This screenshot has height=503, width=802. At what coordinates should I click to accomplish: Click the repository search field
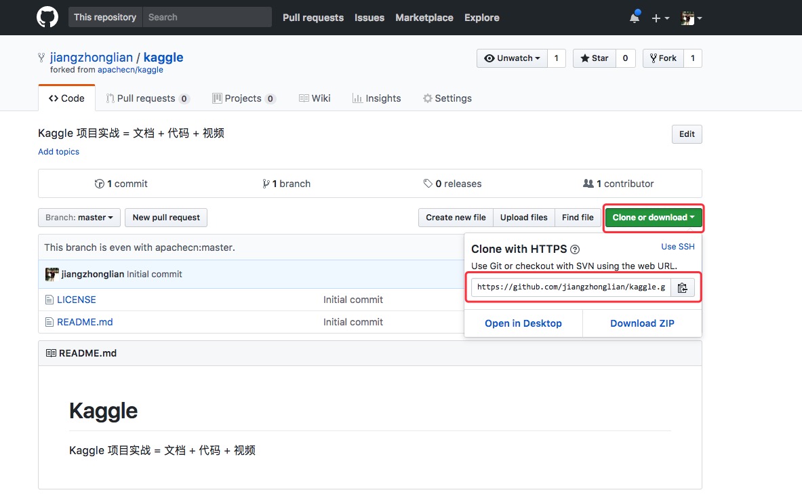pos(207,17)
